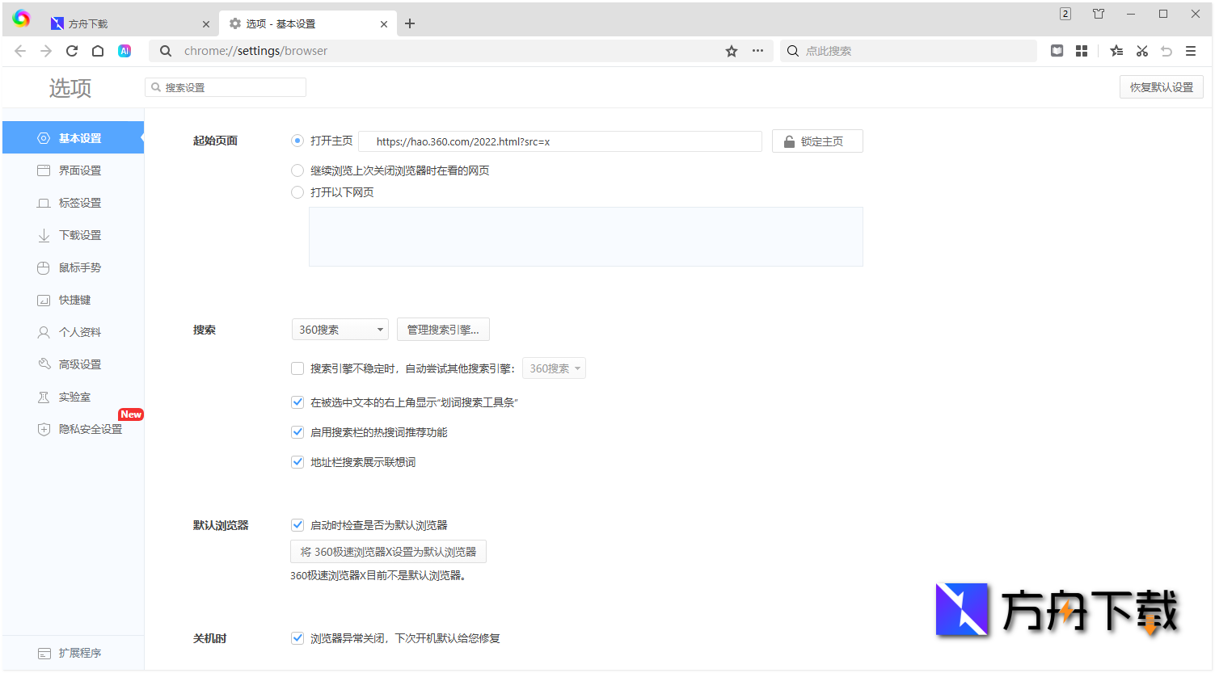Open the 360搜索 search engine dropdown

click(340, 329)
